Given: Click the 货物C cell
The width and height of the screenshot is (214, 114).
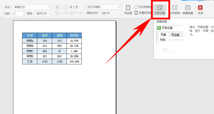Looking at the screenshot, I should click(x=30, y=51).
